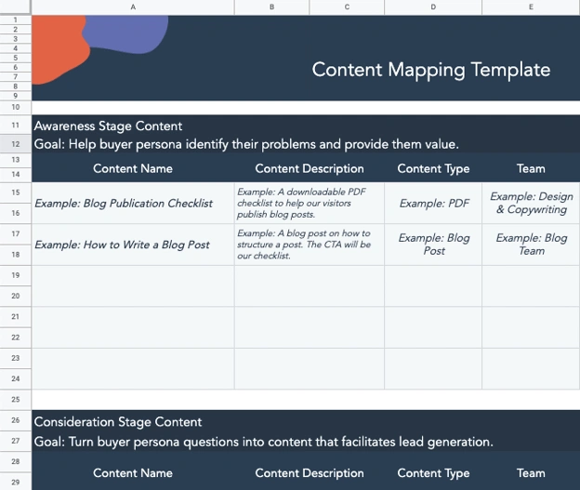Select column B header
This screenshot has height=490, width=580.
pyautogui.click(x=271, y=7)
